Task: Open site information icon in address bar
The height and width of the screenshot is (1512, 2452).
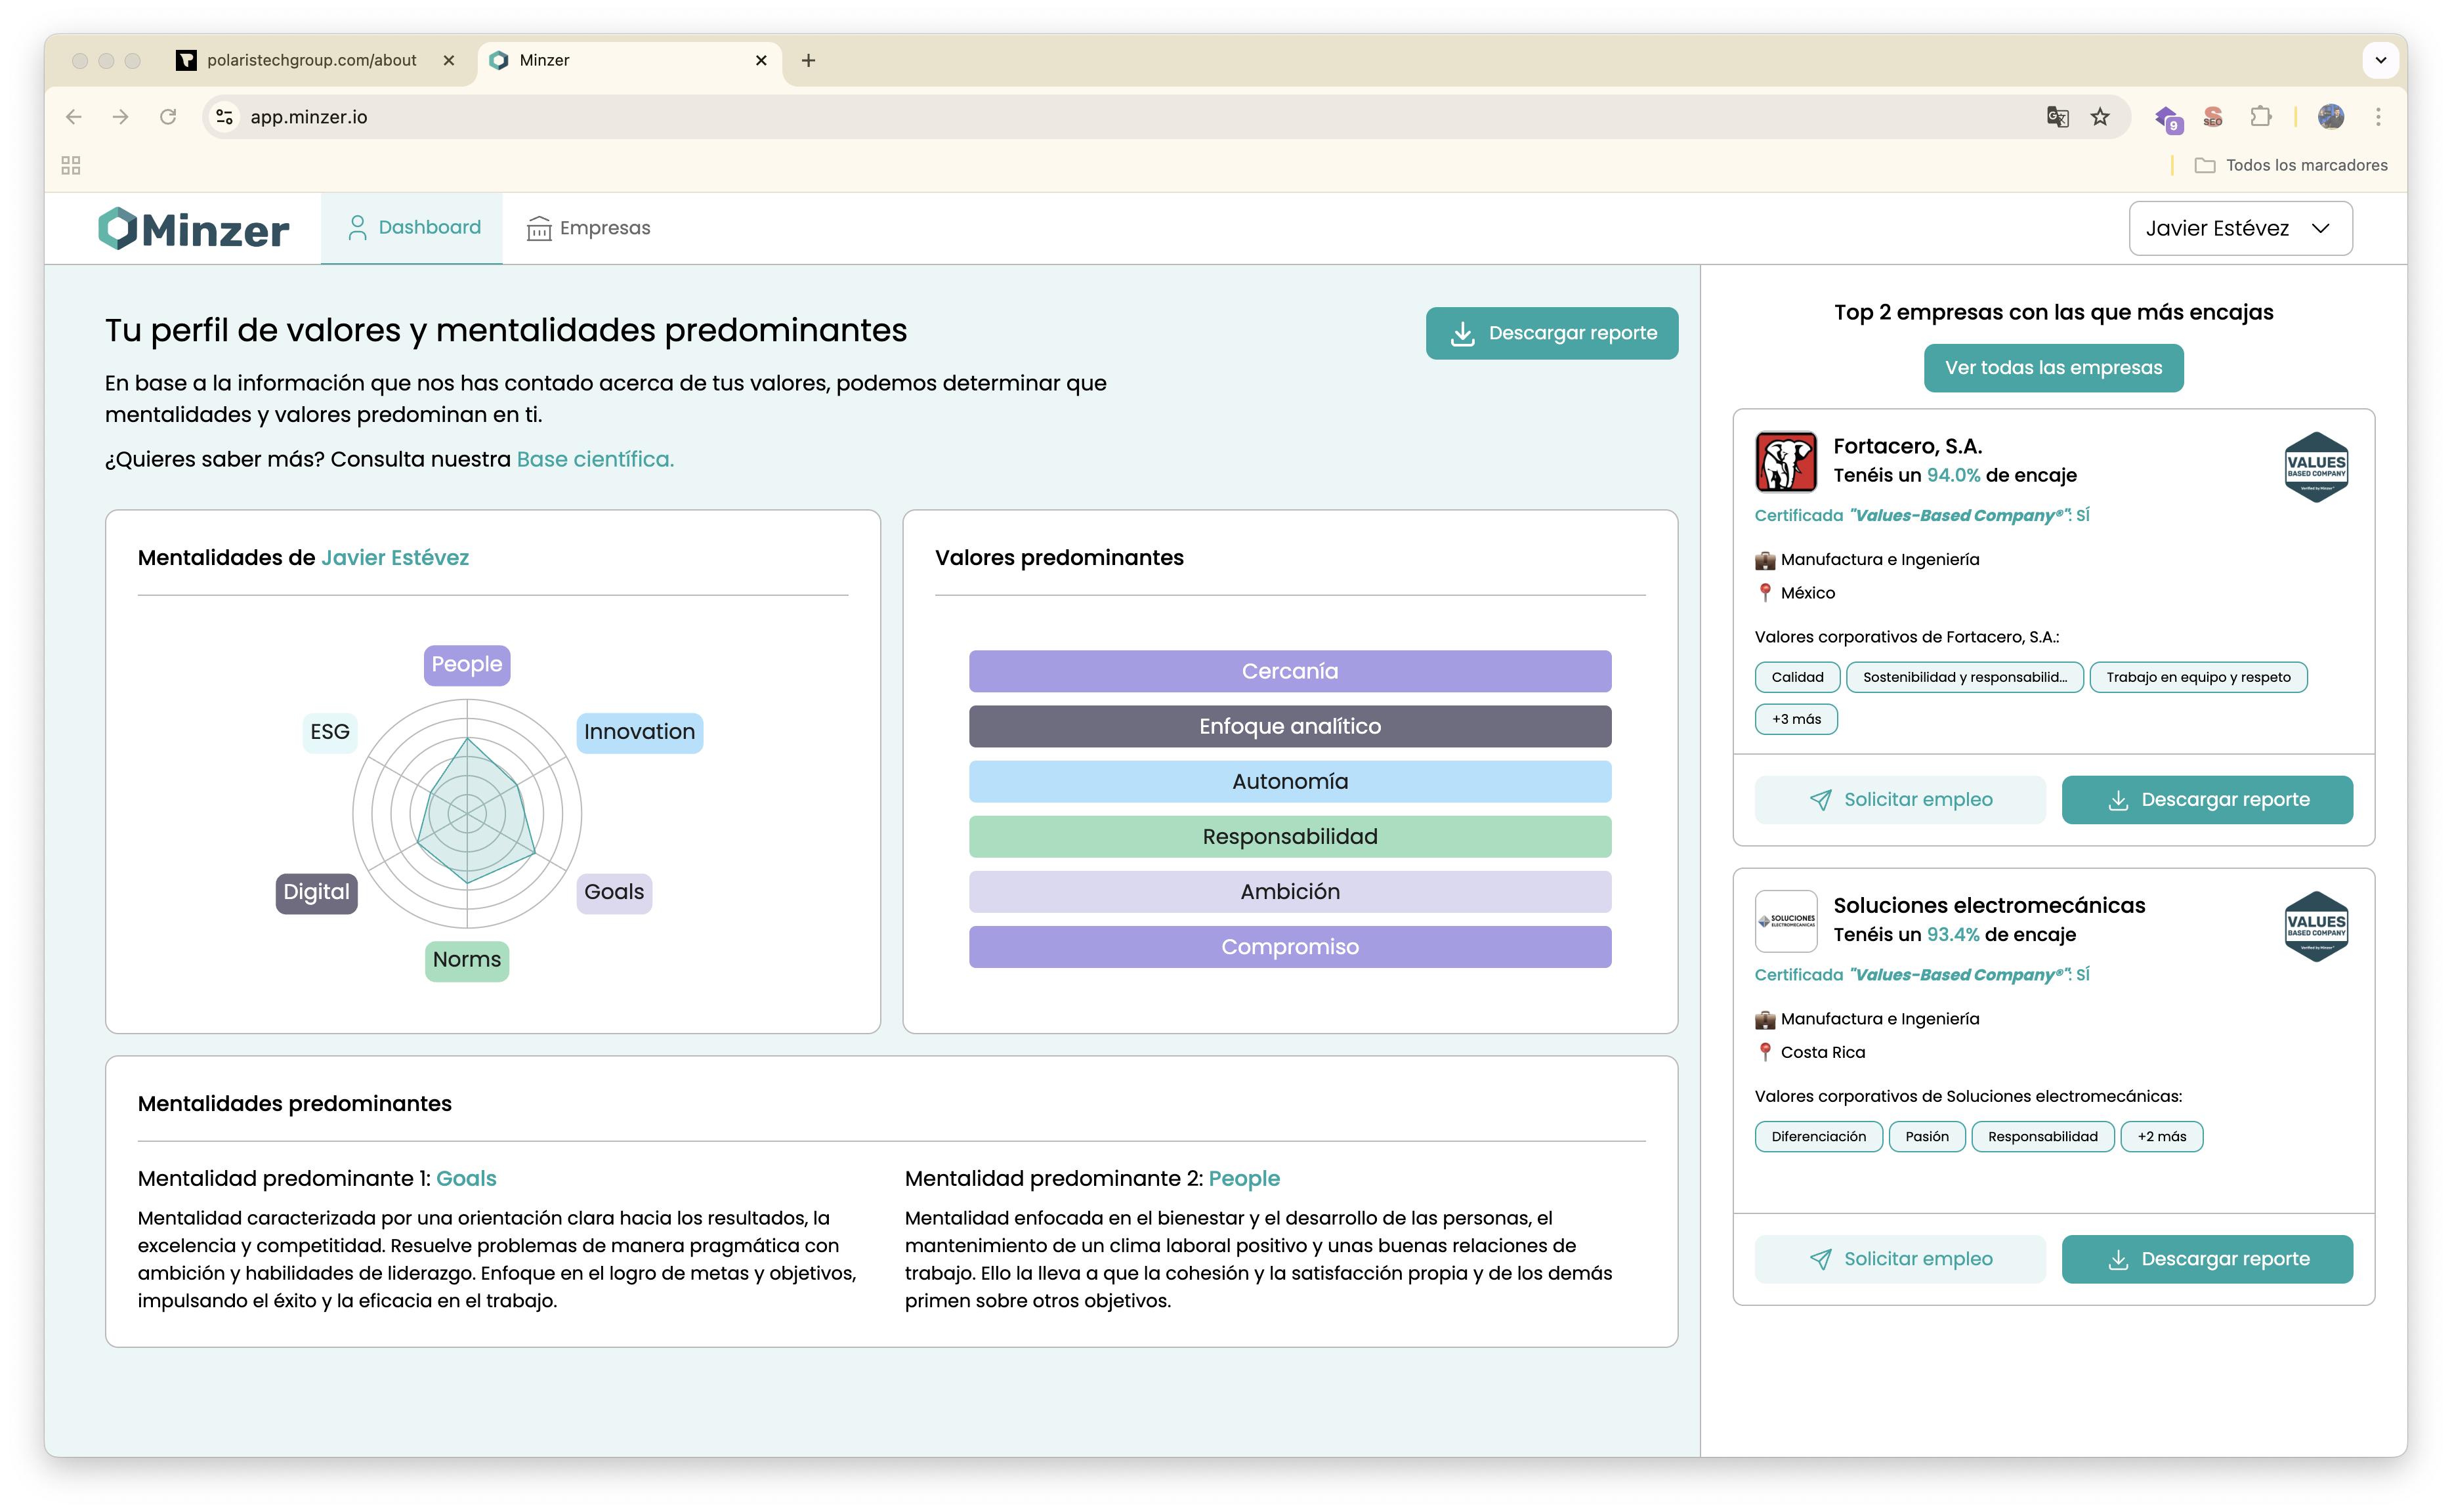Action: [x=225, y=117]
